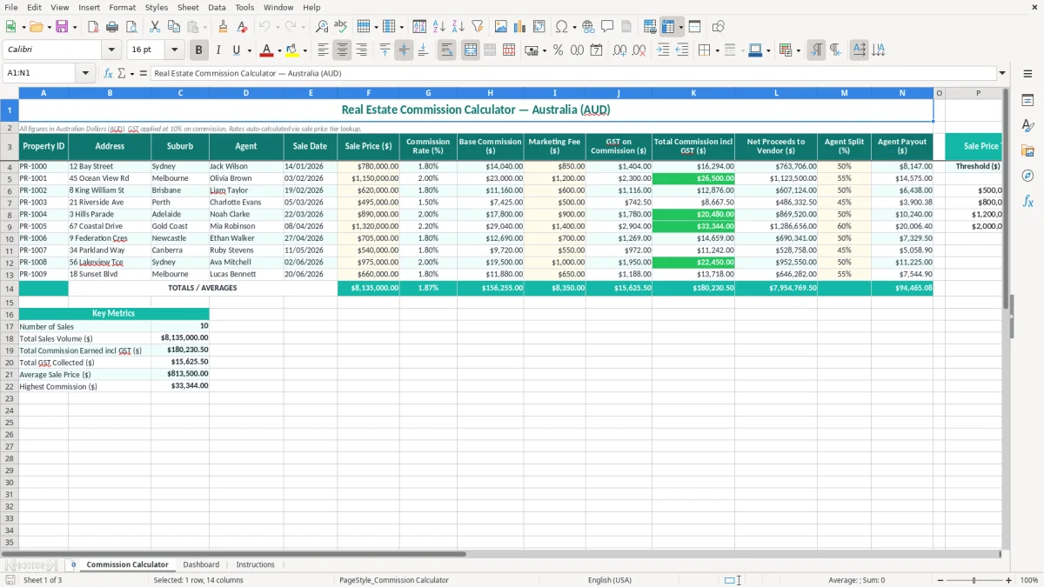1044x587 pixels.
Task: Toggle AutoFilter funnel icon
Action: point(477,27)
